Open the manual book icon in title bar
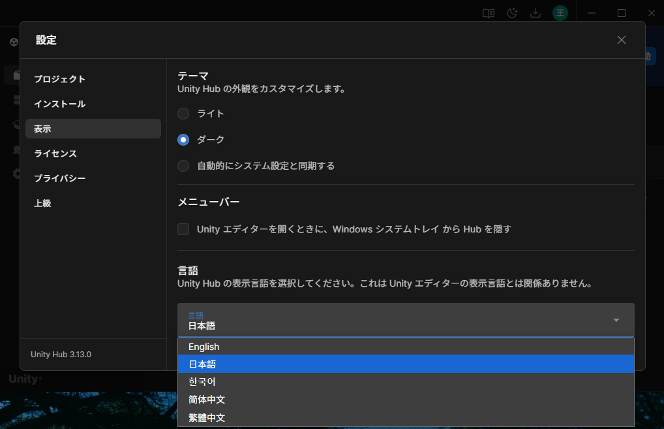The image size is (664, 429). coord(489,13)
